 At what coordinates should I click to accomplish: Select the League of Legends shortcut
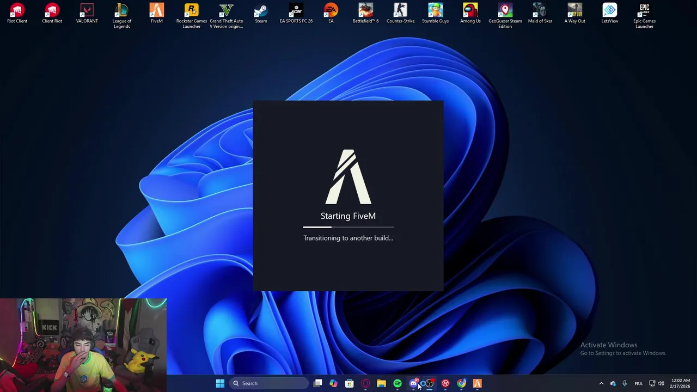122,16
